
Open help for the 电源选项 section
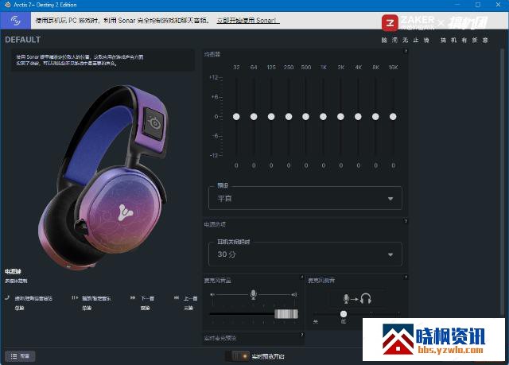[x=406, y=221]
